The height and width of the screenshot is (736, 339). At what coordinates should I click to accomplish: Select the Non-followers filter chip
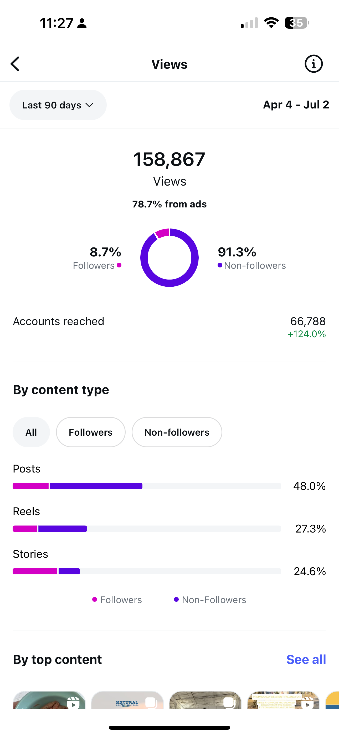177,432
